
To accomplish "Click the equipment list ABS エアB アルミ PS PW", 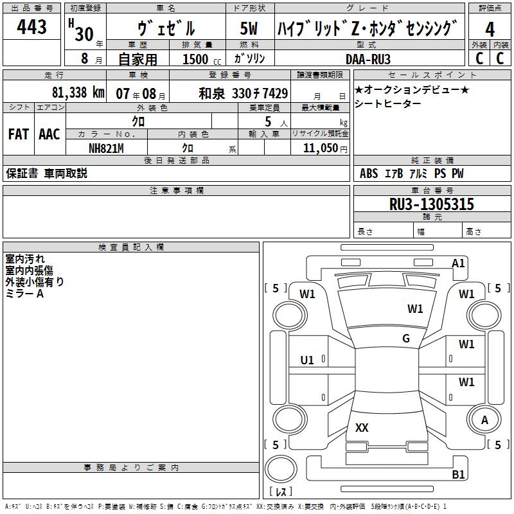I will [412, 173].
